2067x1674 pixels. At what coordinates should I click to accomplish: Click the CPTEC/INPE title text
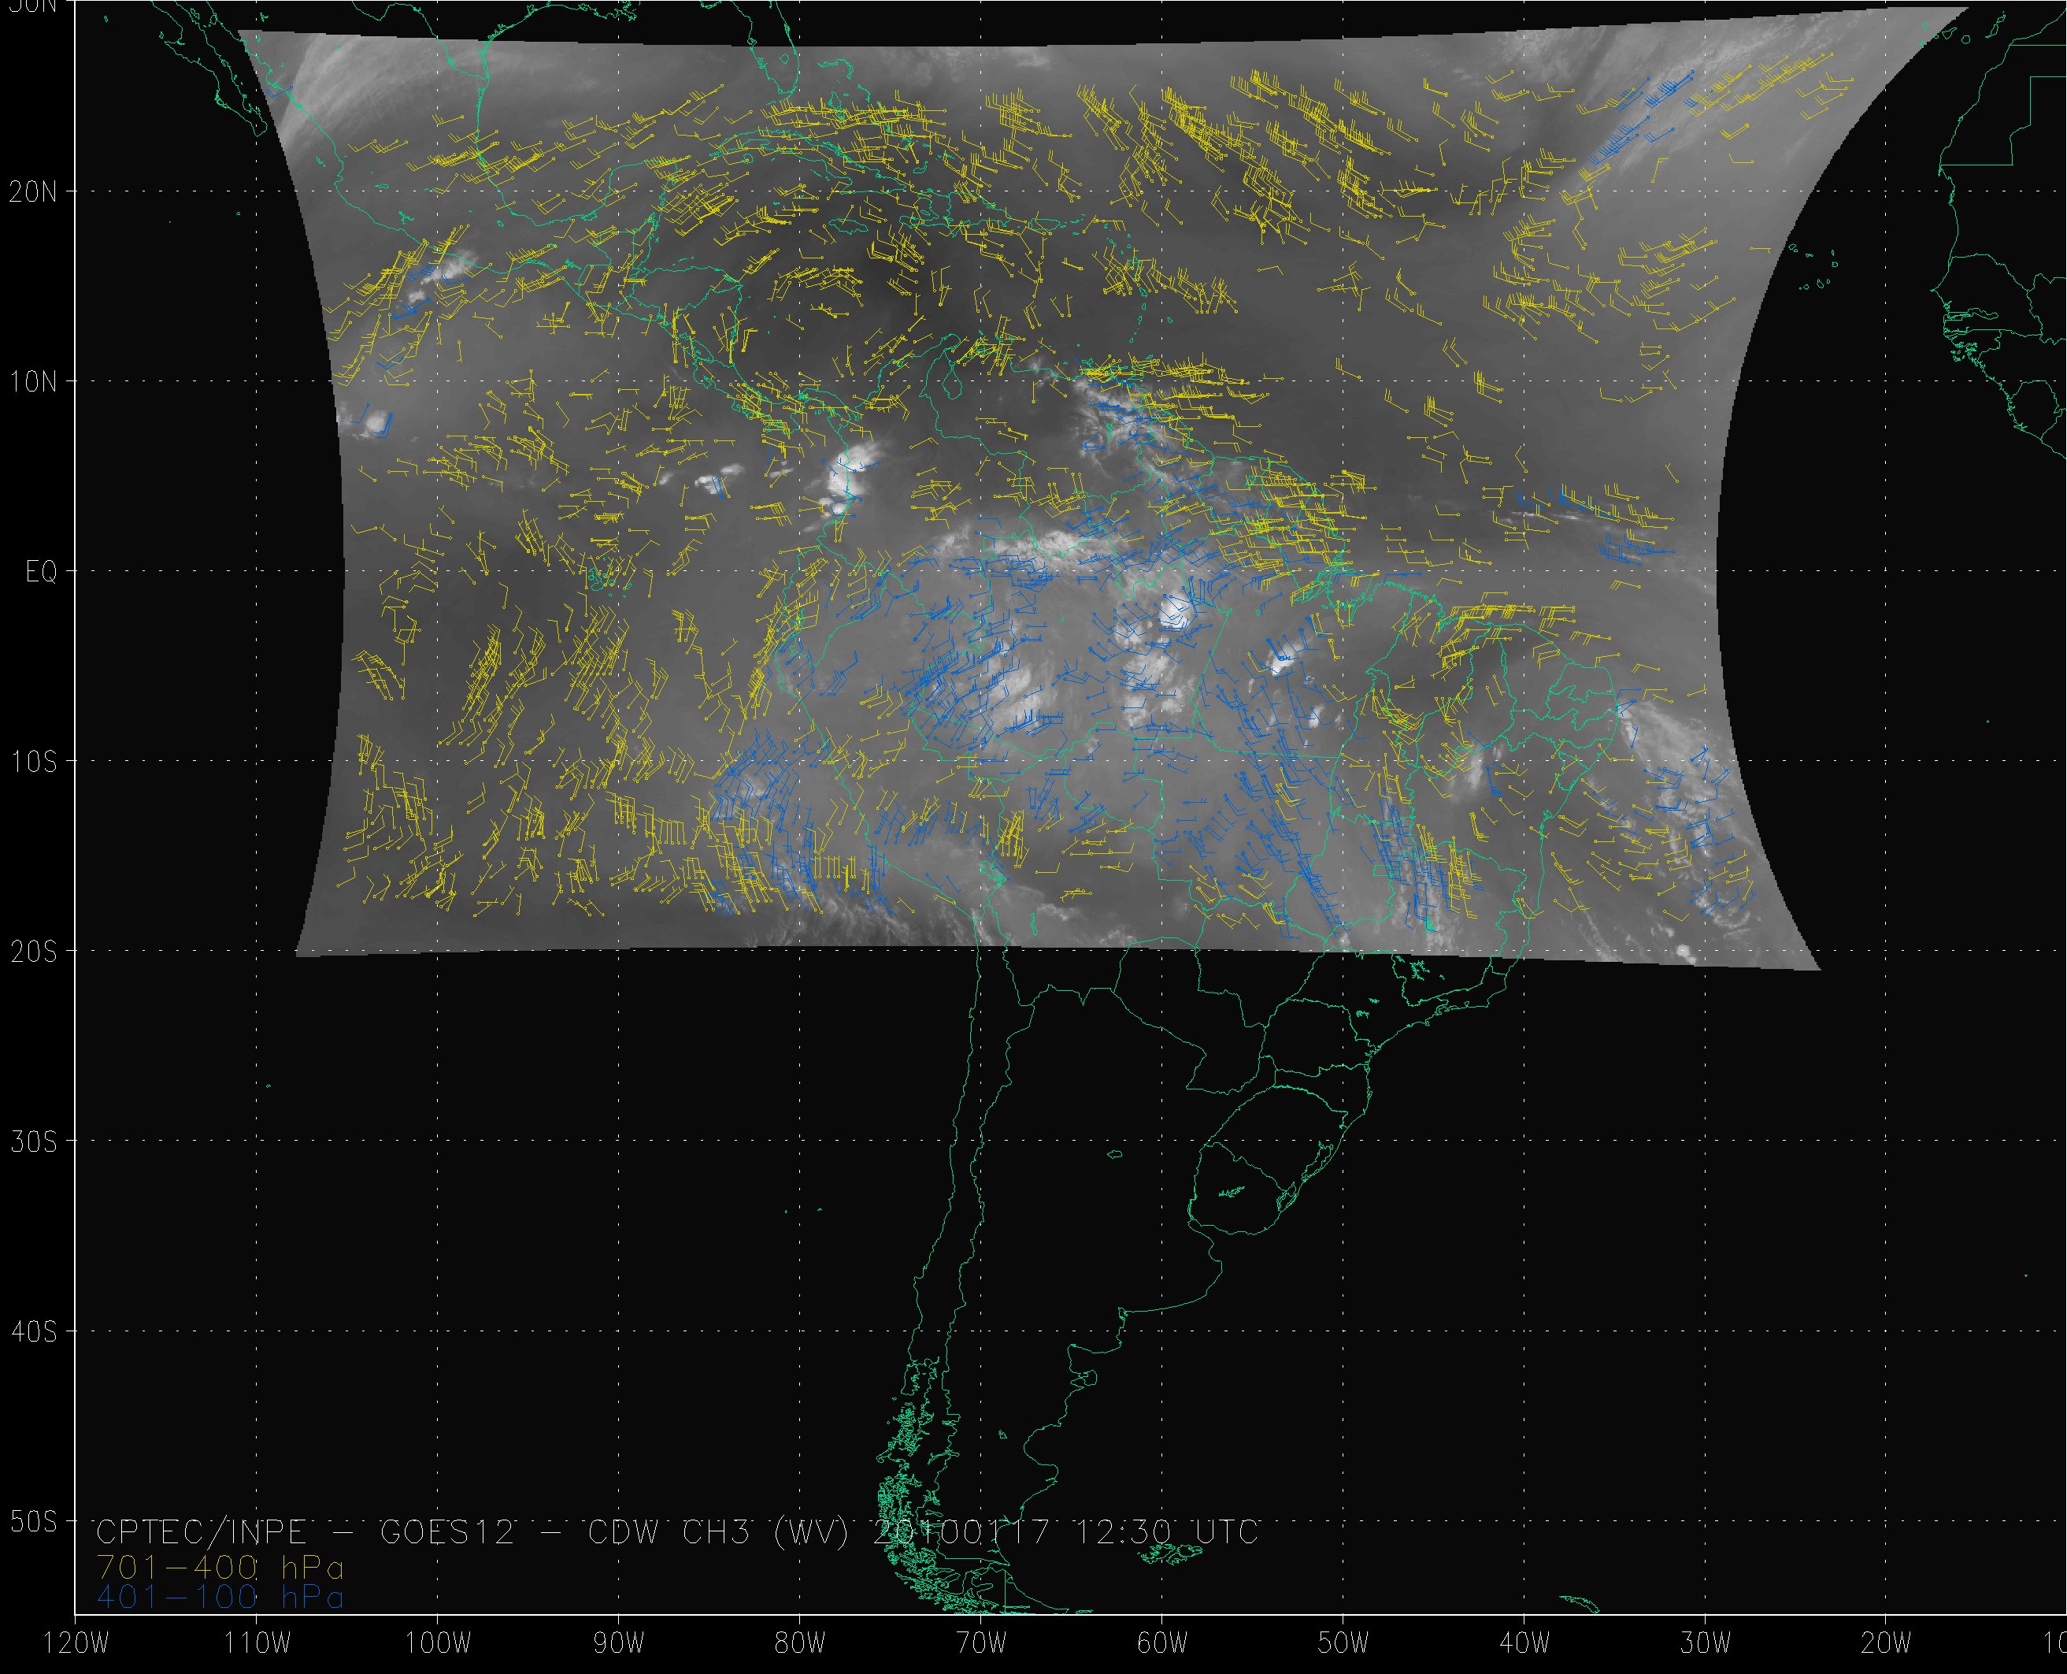201,1532
